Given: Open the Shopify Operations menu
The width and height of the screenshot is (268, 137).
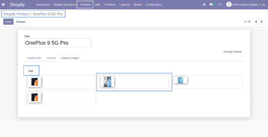Looking at the screenshot, I should (65, 4).
